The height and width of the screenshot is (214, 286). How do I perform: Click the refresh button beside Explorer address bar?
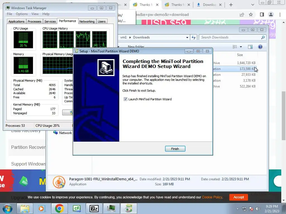coord(193,38)
